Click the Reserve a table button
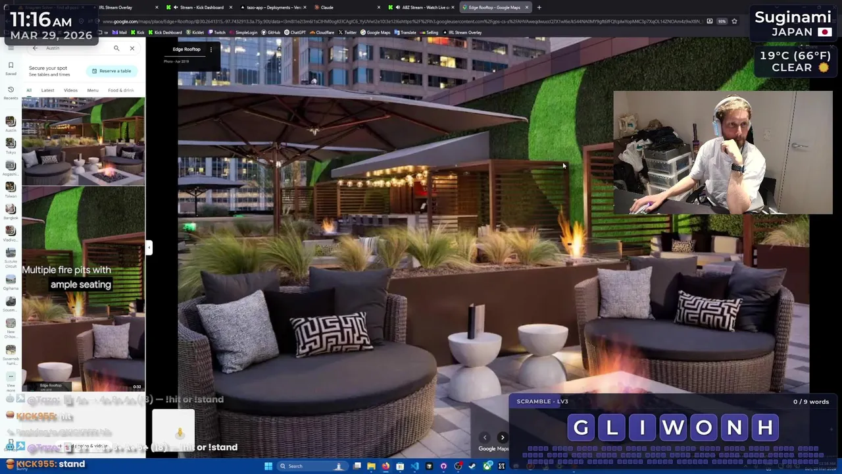 click(112, 71)
